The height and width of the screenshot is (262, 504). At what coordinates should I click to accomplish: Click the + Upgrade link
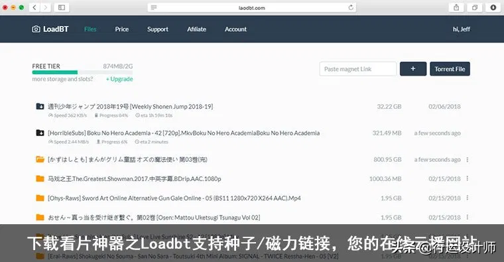click(x=119, y=79)
